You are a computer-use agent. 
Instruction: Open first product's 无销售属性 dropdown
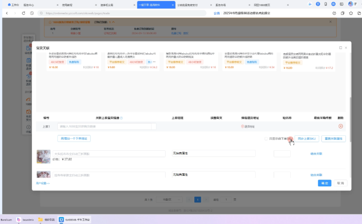pyautogui.click(x=214, y=153)
